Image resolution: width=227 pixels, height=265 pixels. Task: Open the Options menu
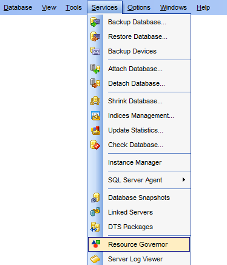139,7
